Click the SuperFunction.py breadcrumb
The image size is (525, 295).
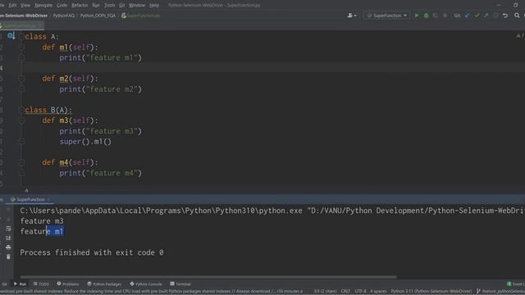tap(140, 16)
